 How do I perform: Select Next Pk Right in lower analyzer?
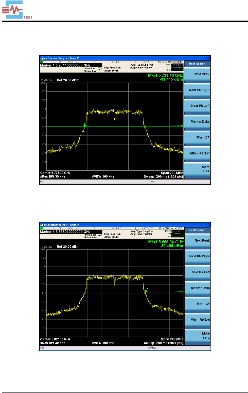pyautogui.click(x=197, y=257)
